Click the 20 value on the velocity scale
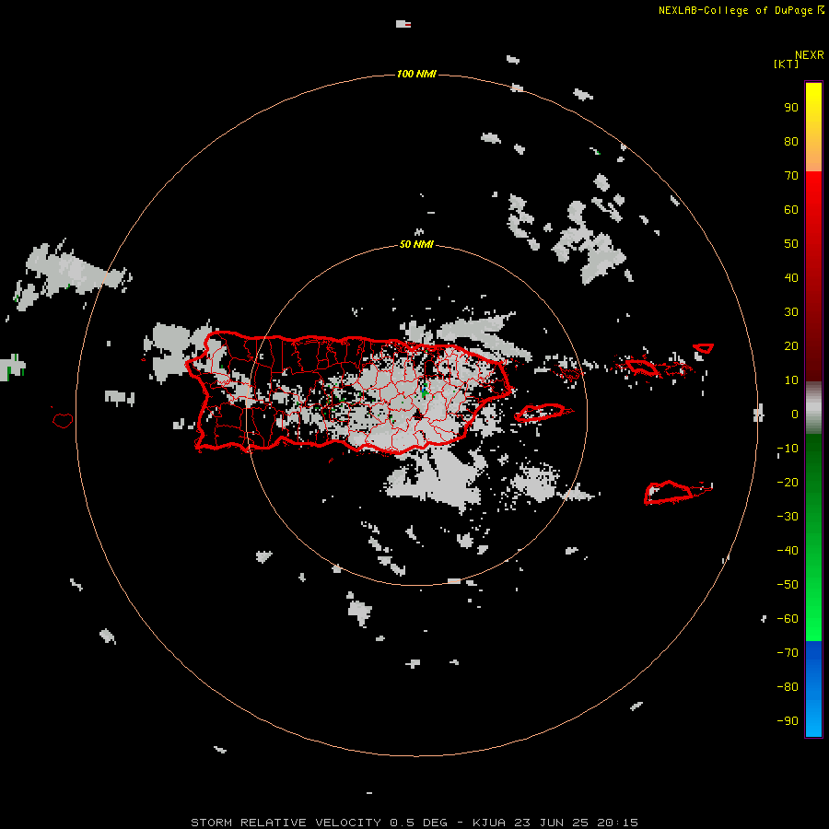Image resolution: width=829 pixels, height=829 pixels. (791, 345)
